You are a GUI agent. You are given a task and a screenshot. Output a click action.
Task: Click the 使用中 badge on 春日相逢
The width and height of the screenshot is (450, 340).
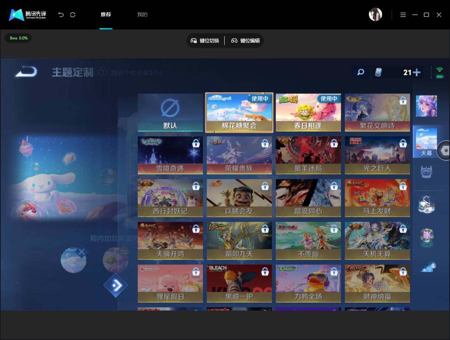[329, 98]
